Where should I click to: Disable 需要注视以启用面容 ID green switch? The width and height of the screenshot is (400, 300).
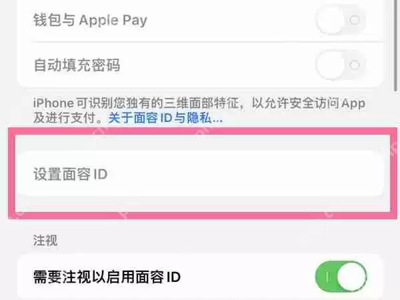click(x=341, y=277)
